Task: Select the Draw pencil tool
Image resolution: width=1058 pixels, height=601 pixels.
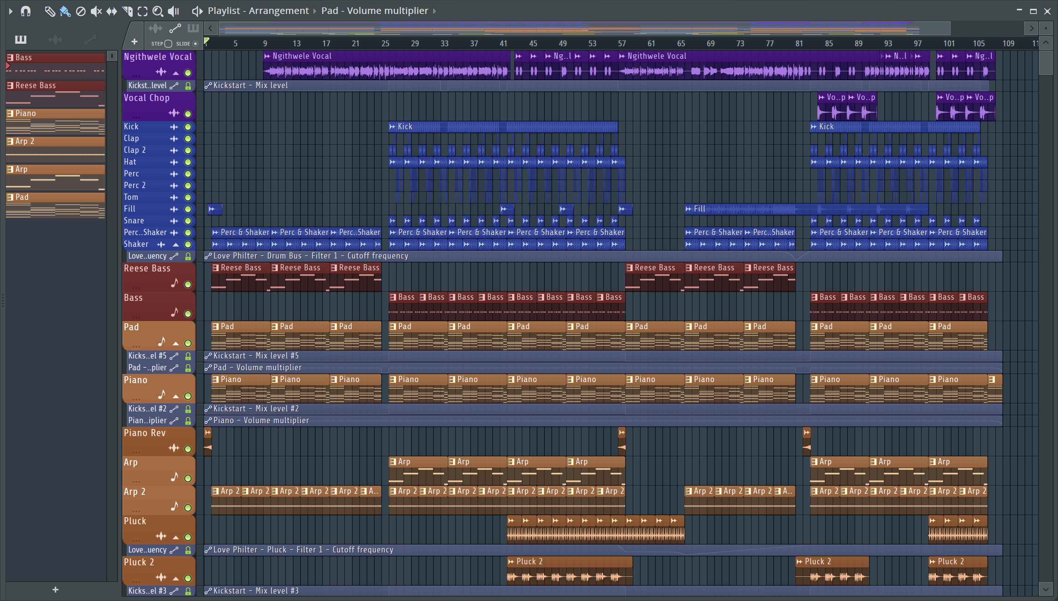Action: [50, 11]
